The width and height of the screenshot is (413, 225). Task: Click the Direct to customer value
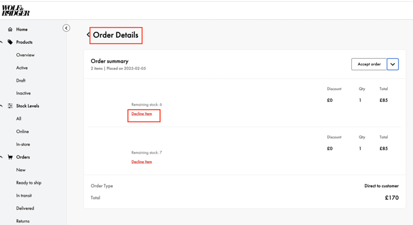click(381, 186)
